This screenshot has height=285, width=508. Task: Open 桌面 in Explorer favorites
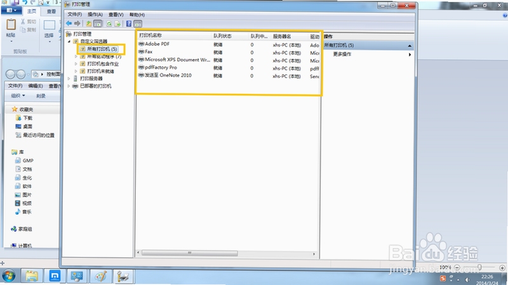(24, 126)
